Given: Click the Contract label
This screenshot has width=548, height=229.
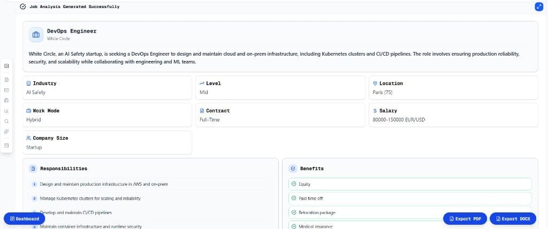Looking at the screenshot, I should tap(218, 110).
